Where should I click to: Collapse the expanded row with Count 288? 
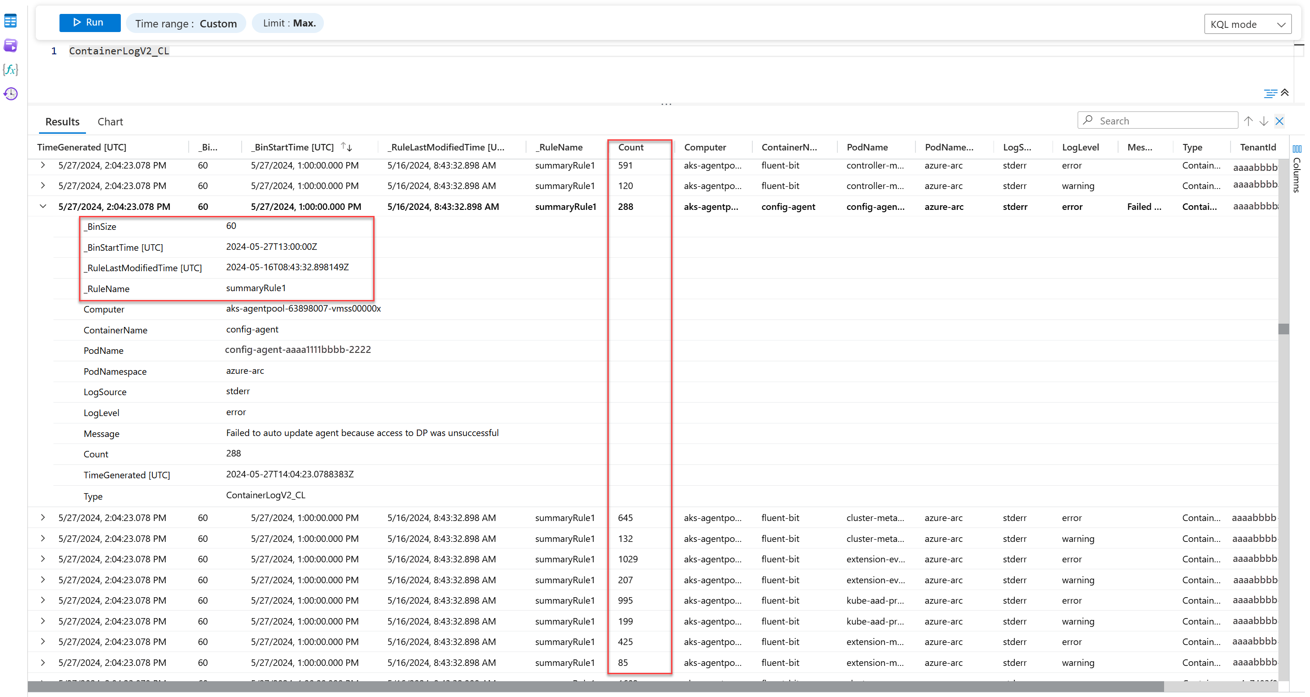43,207
